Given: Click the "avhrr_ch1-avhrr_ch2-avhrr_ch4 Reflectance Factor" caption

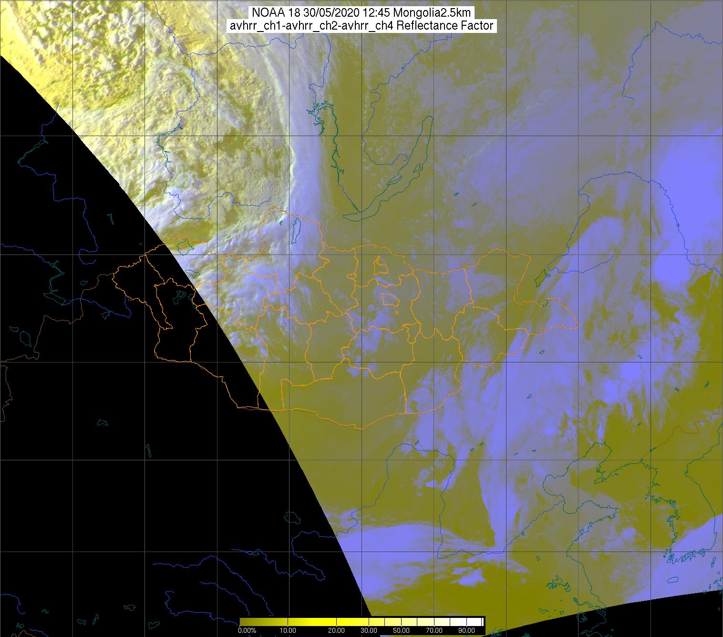Looking at the screenshot, I should point(361,26).
